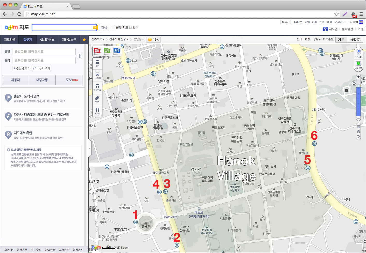Open the store view (스토어뷰) icon

pos(97,87)
